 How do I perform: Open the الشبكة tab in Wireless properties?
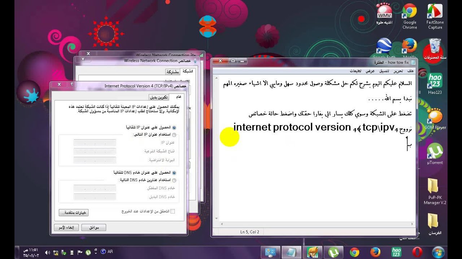click(x=188, y=71)
